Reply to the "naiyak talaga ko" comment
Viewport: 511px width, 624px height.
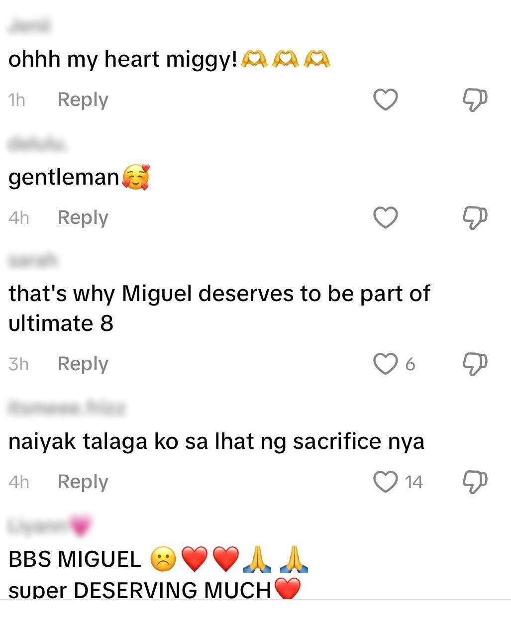click(x=83, y=482)
